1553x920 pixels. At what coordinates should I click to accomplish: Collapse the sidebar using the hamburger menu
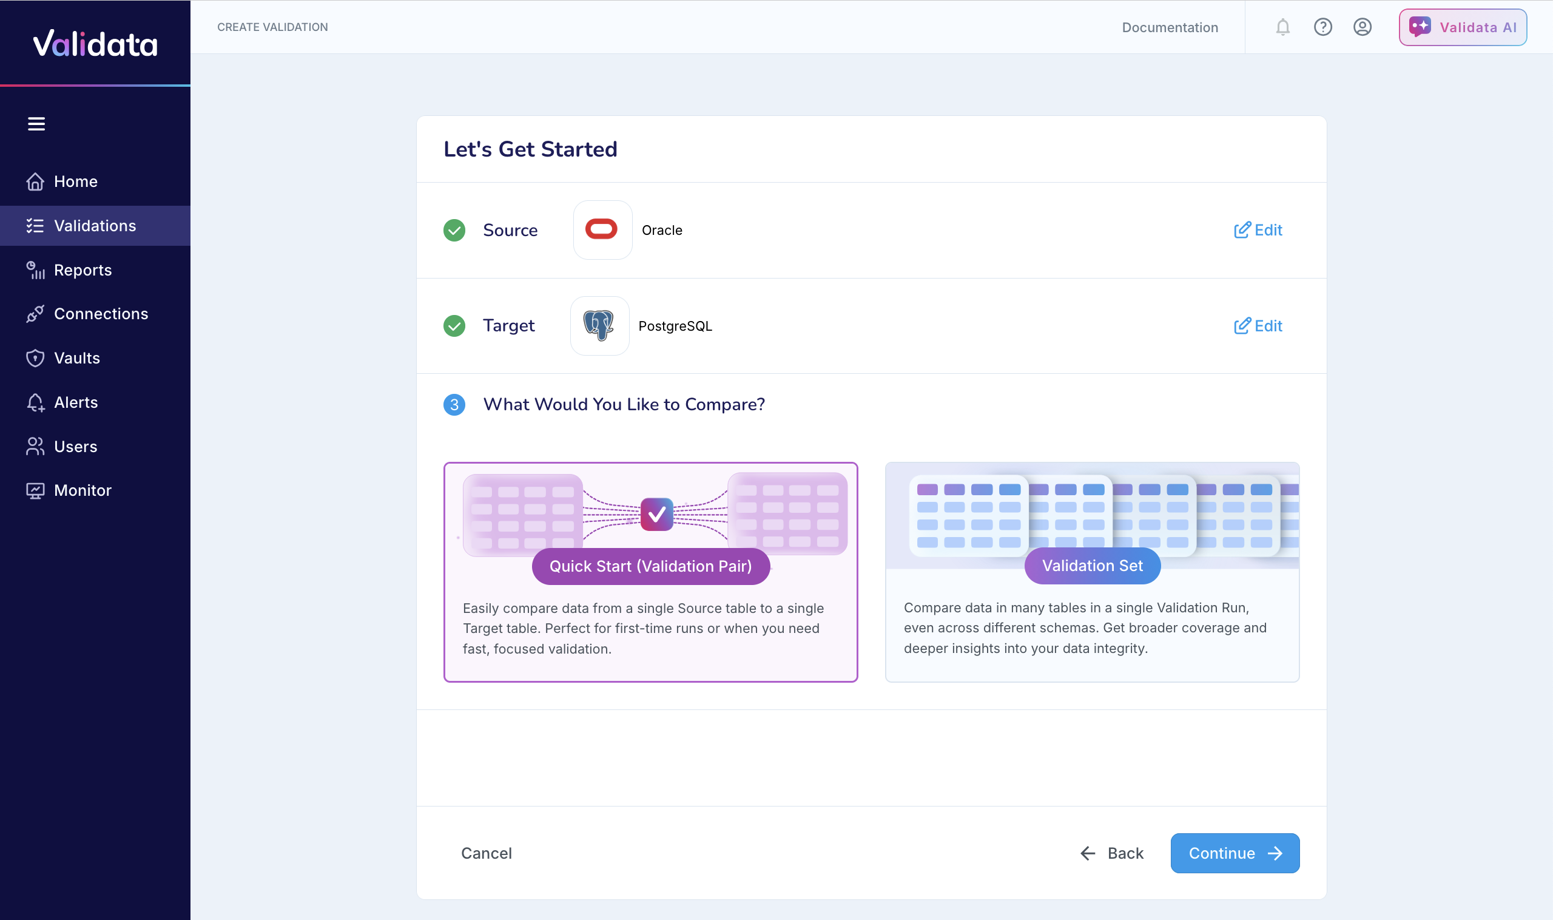pos(36,124)
